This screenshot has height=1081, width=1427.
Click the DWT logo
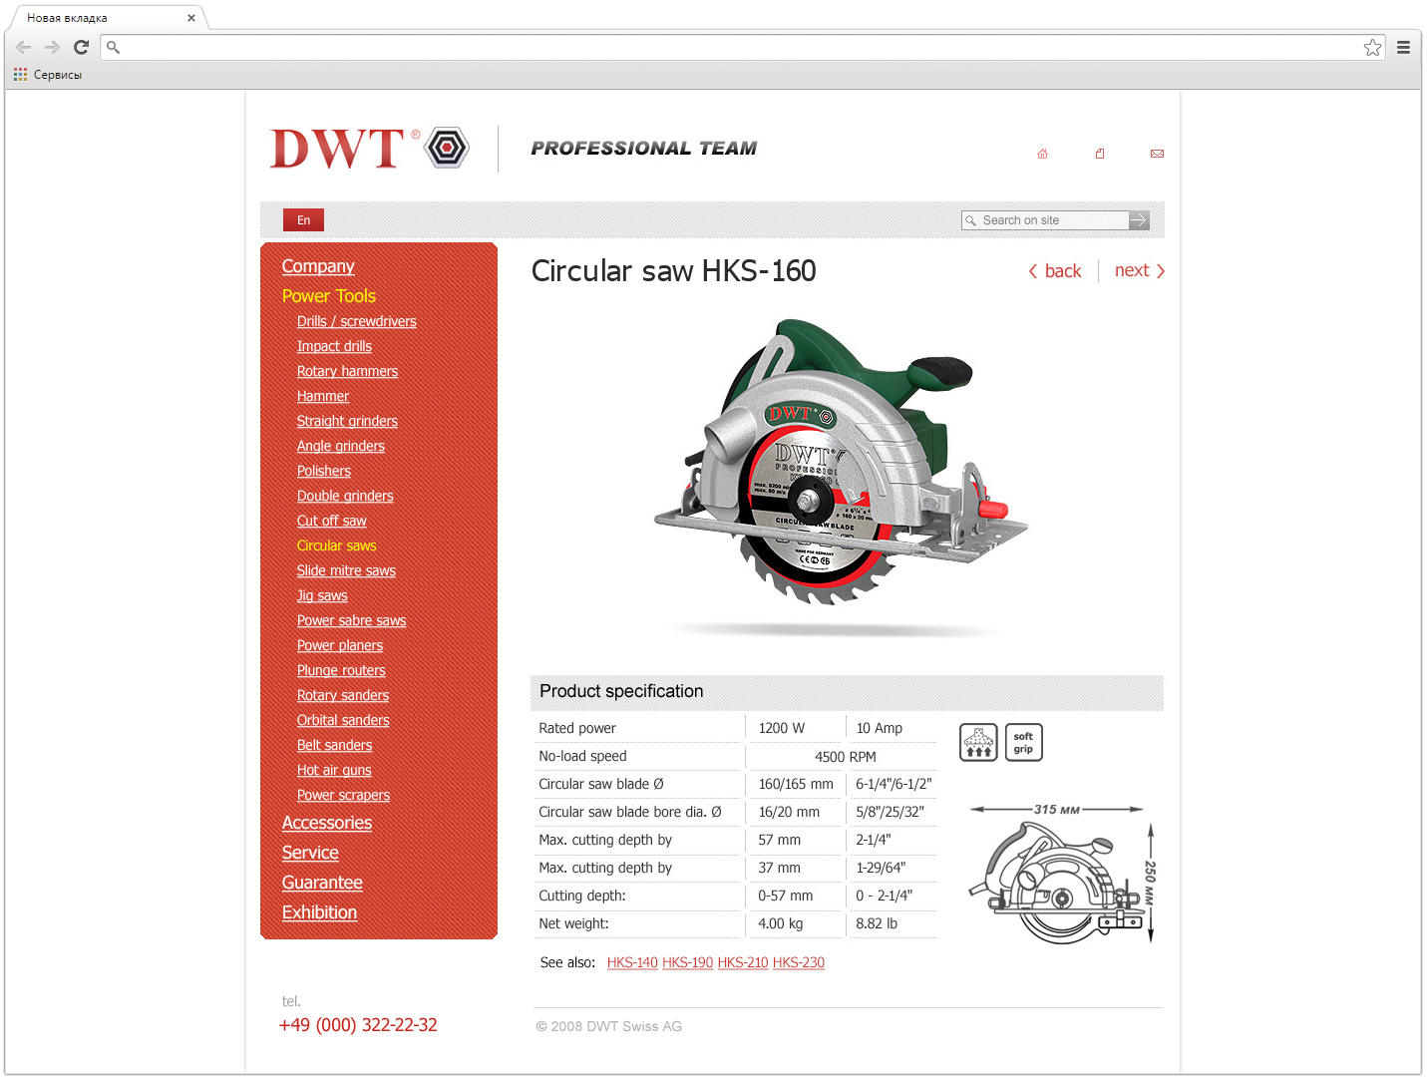[x=369, y=148]
